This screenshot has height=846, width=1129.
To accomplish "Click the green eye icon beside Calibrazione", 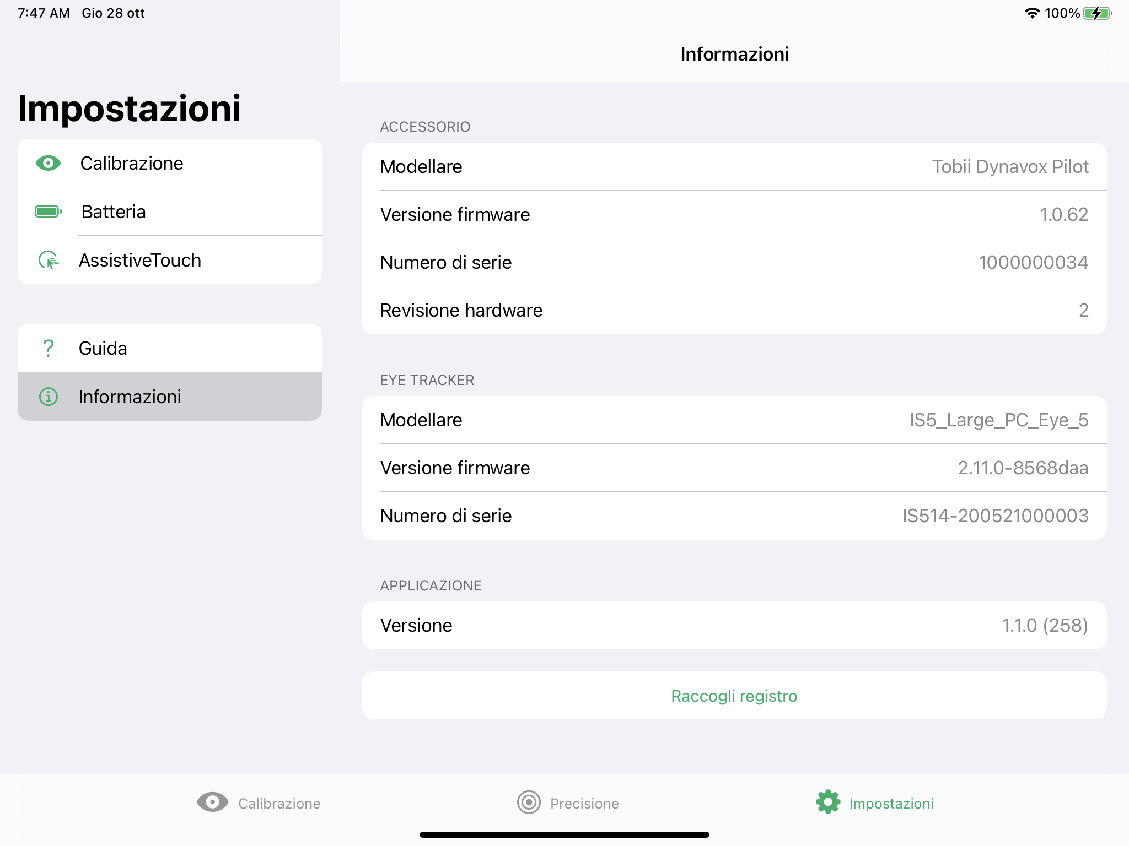I will click(49, 163).
